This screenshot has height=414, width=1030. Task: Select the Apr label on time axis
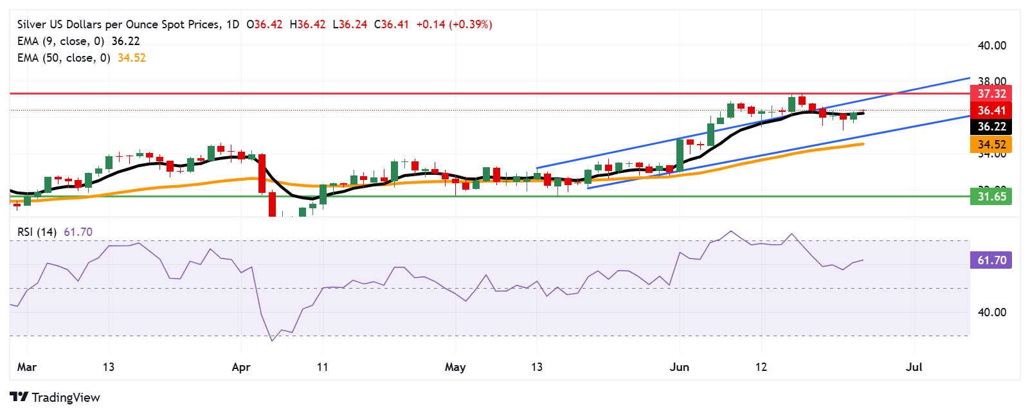[240, 367]
